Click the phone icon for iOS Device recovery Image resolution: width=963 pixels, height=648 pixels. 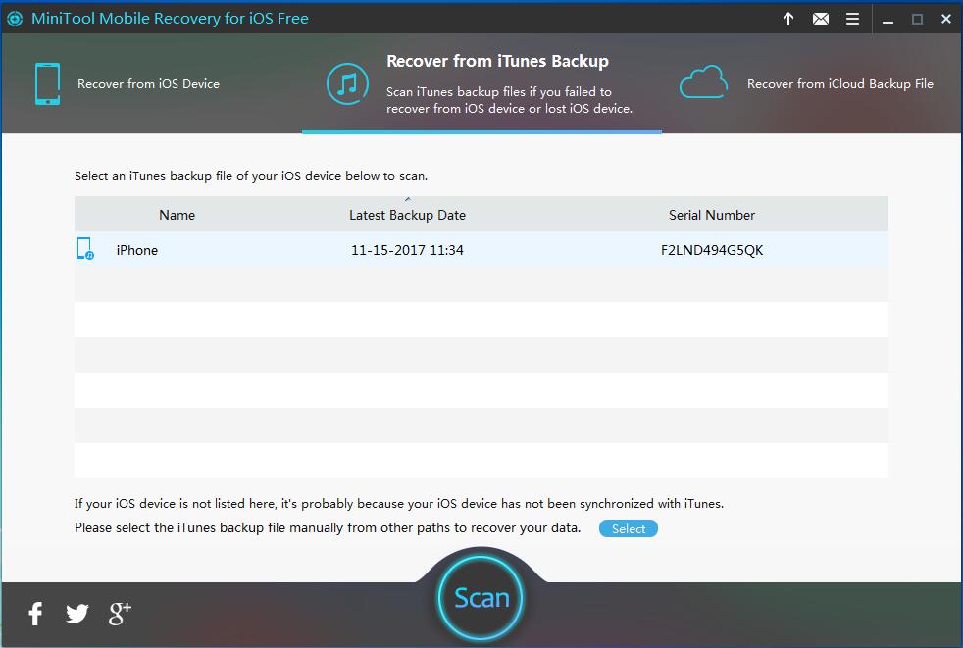click(x=47, y=84)
